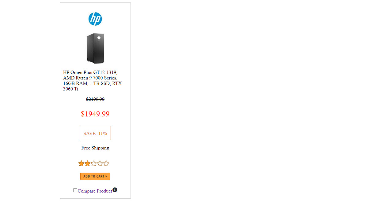The image size is (379, 202).
Task: Click the white diamond Omen emblem on the tower
Action: click(x=99, y=38)
